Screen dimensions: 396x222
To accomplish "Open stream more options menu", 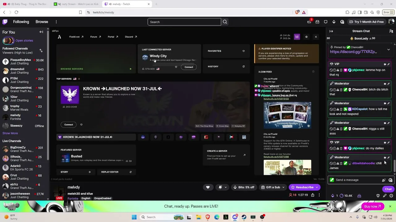I will click(x=319, y=195).
